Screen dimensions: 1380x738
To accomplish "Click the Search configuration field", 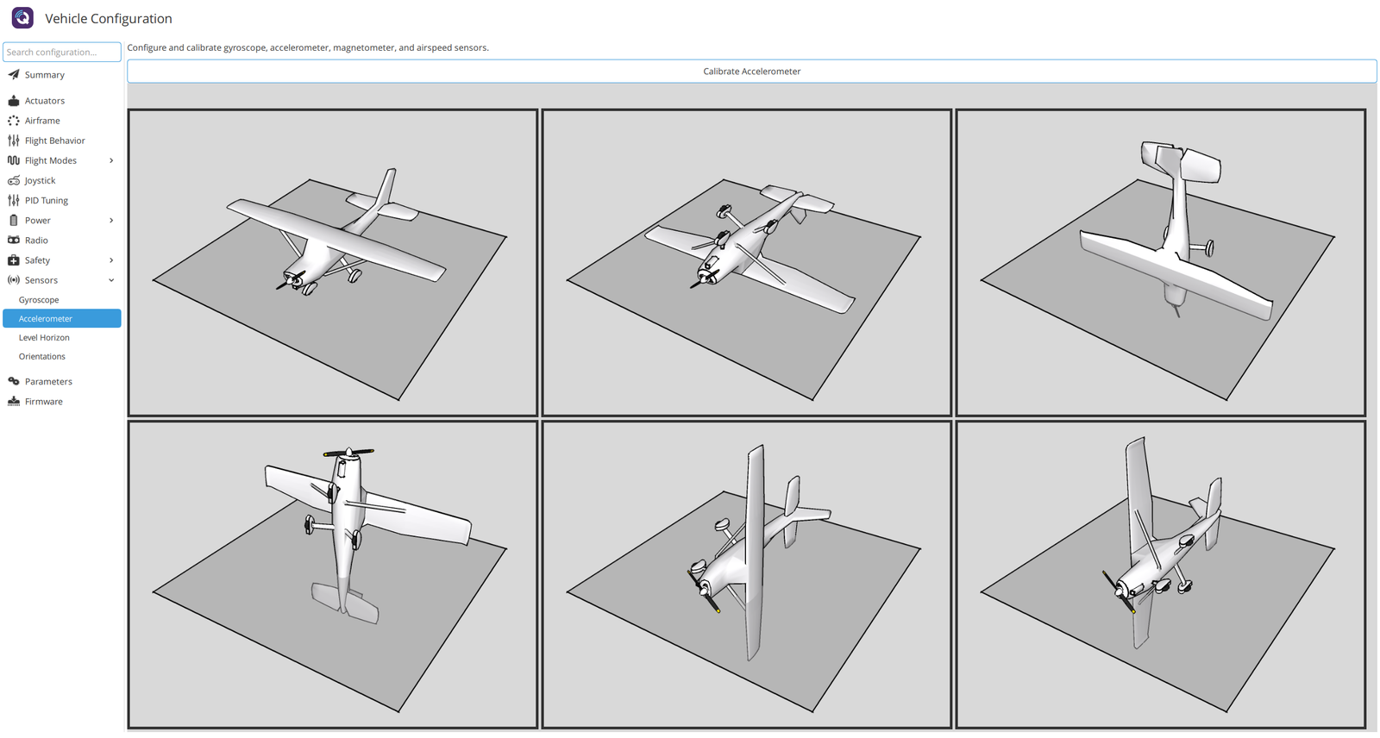I will [62, 52].
